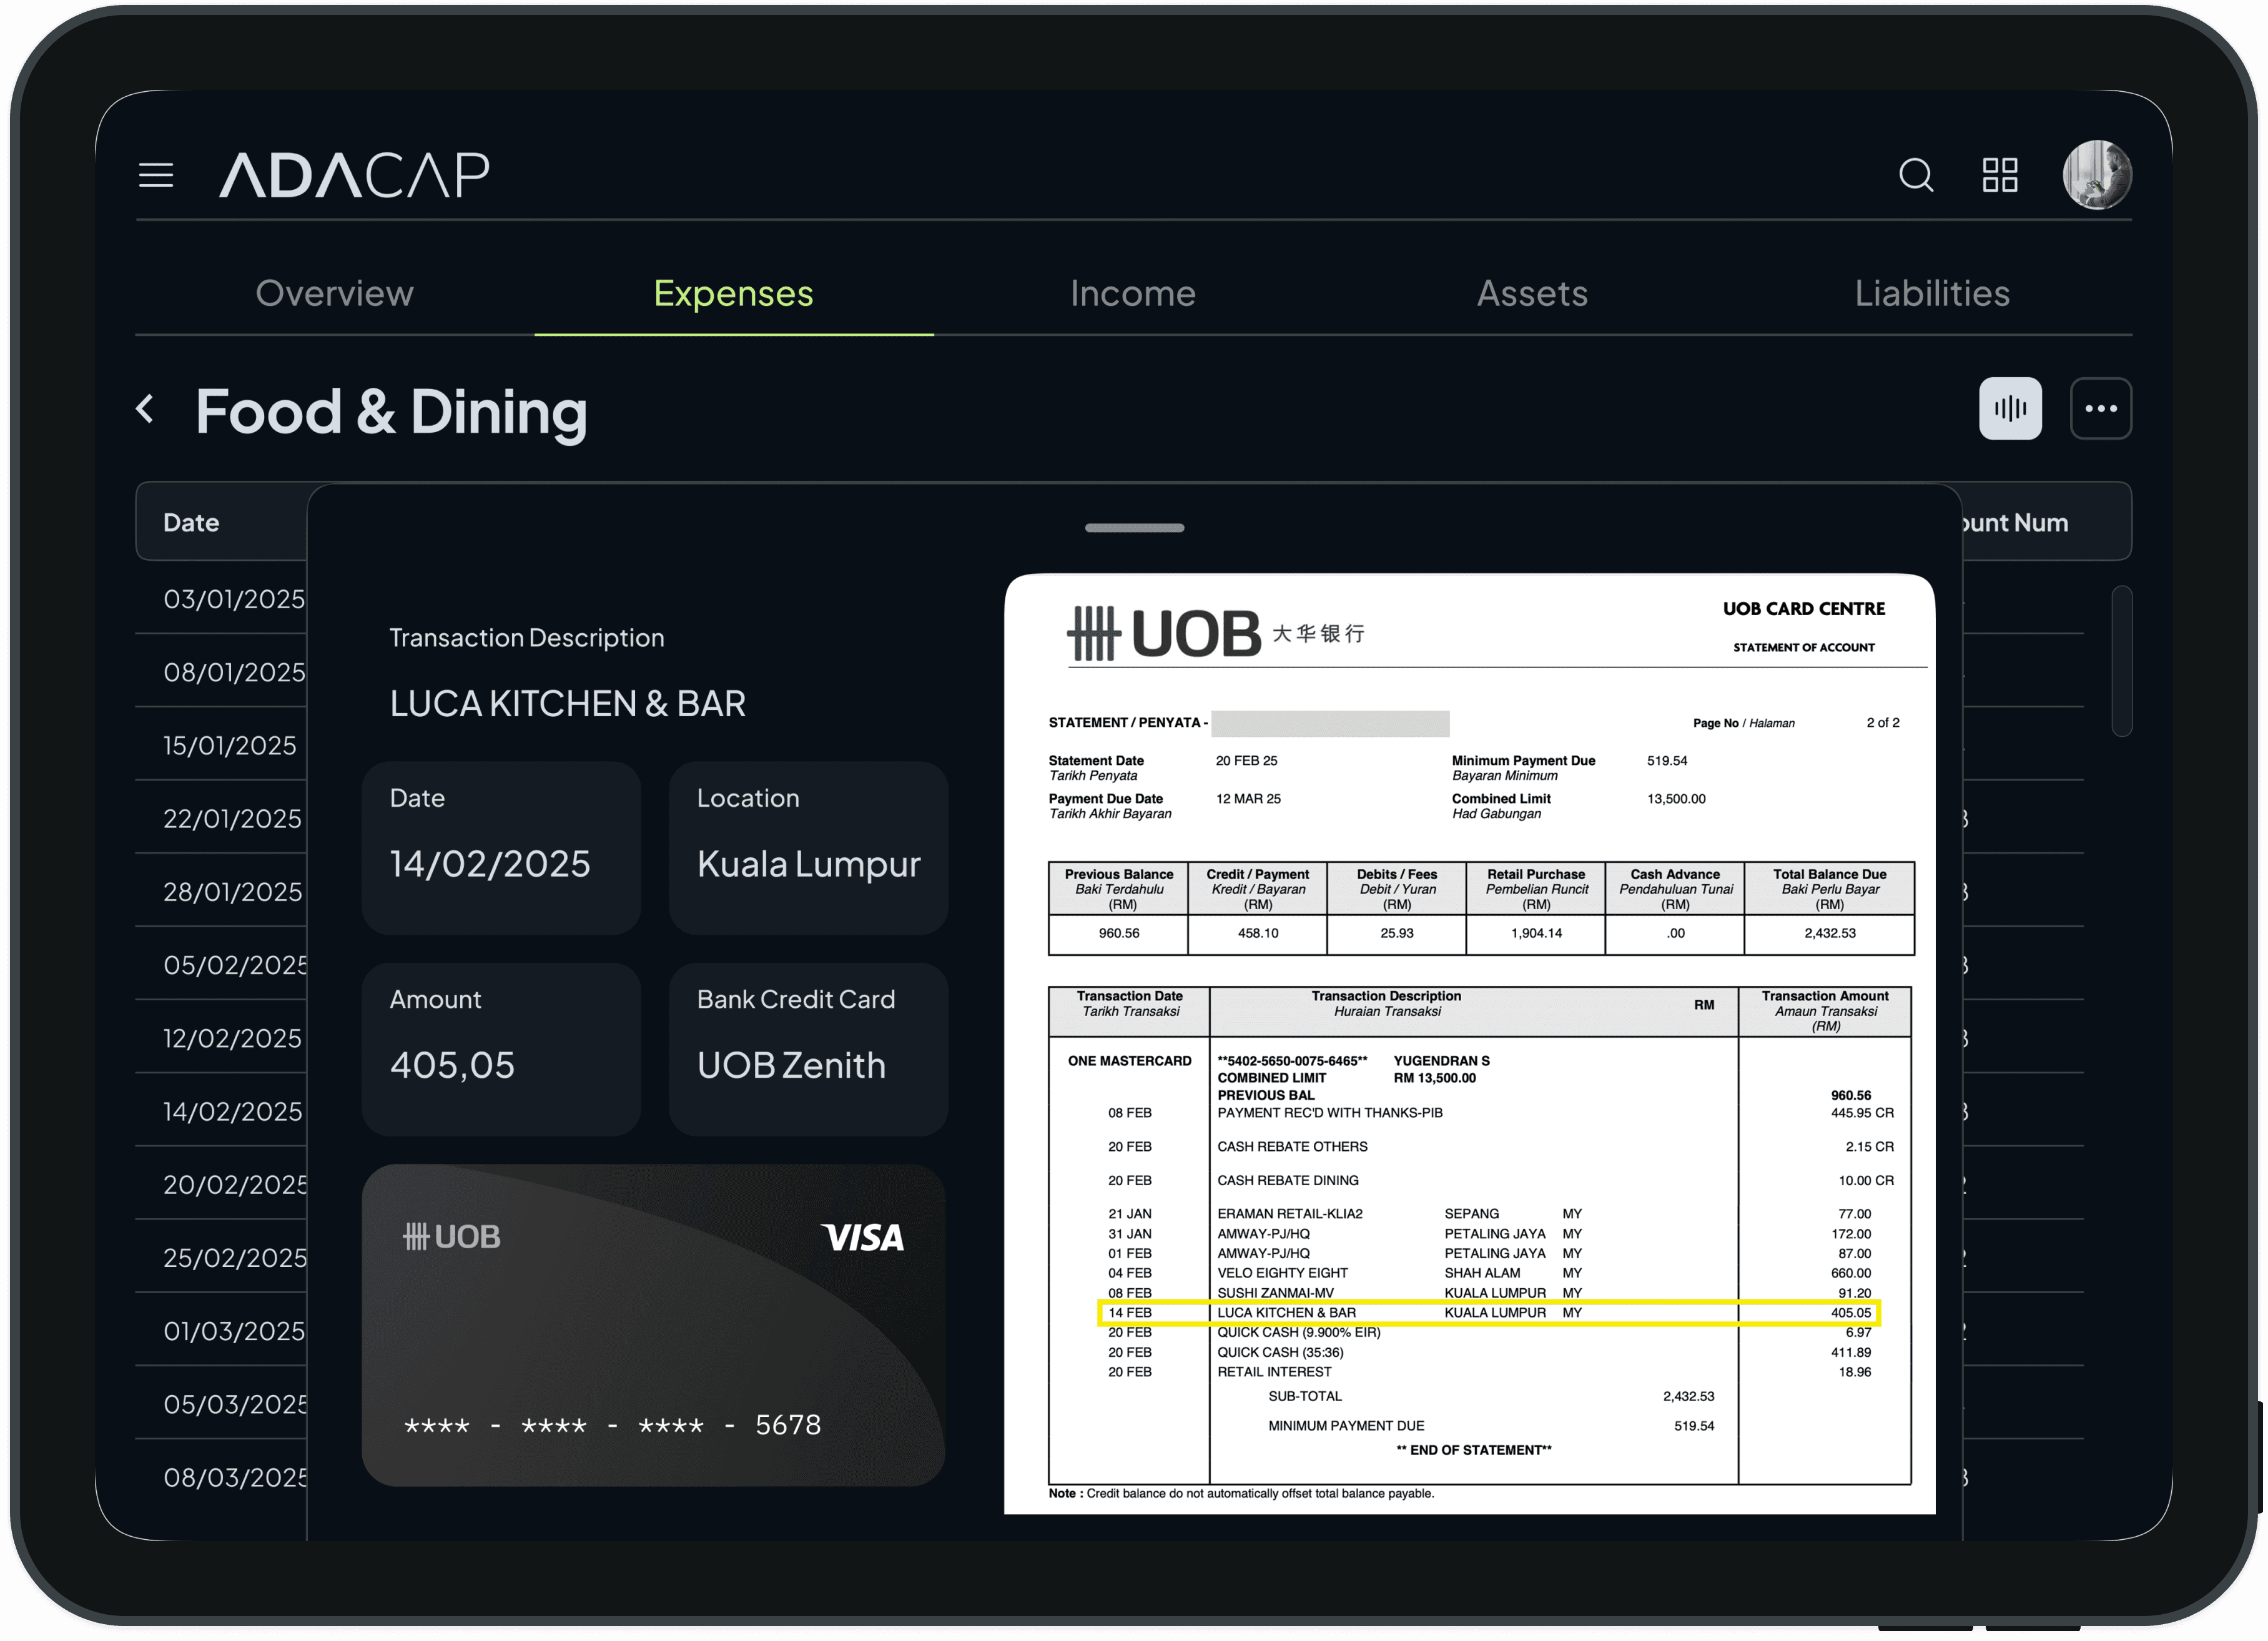The image size is (2268, 1641).
Task: Open the Income tab
Action: tap(1132, 293)
